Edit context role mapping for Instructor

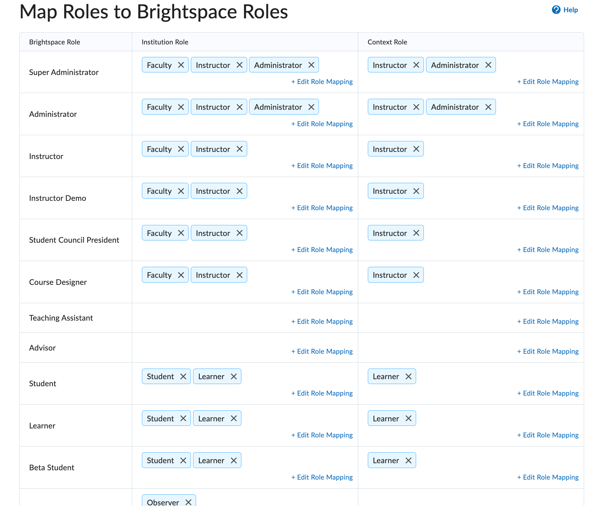pos(548,166)
